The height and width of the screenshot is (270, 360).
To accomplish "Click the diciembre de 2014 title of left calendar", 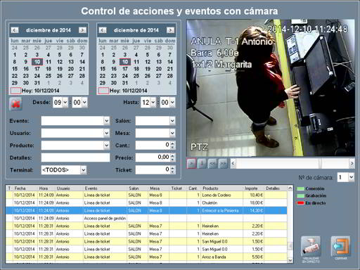I will click(x=49, y=30).
